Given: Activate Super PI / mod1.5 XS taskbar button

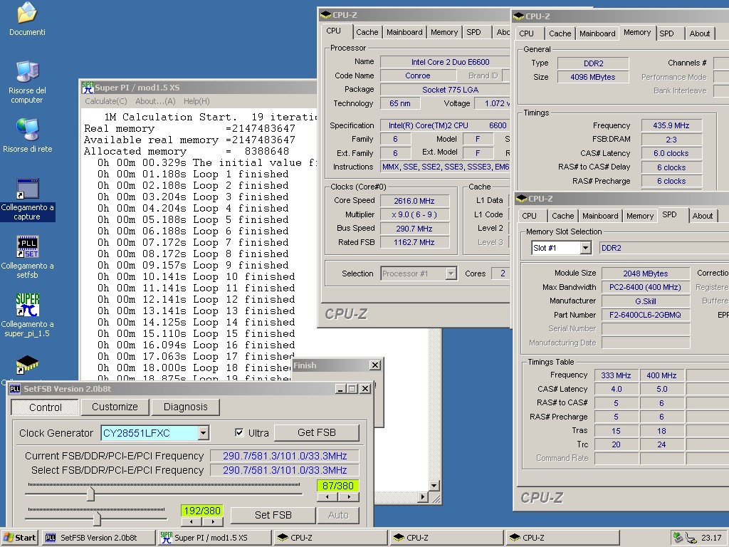Looking at the screenshot, I should [x=214, y=538].
